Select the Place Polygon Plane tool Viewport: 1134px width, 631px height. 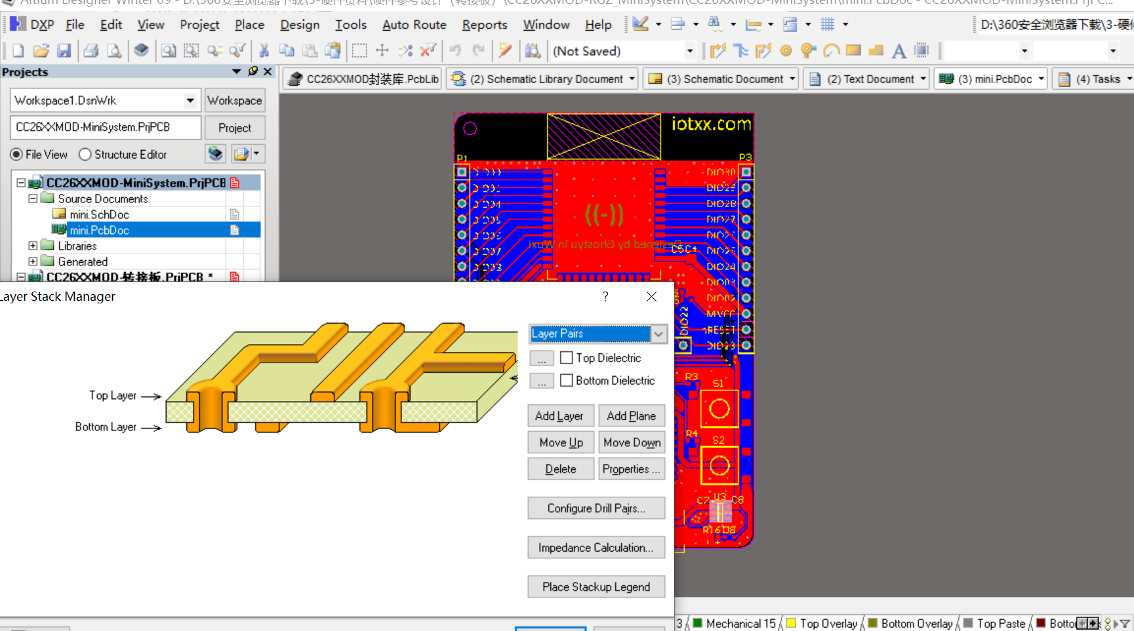876,50
